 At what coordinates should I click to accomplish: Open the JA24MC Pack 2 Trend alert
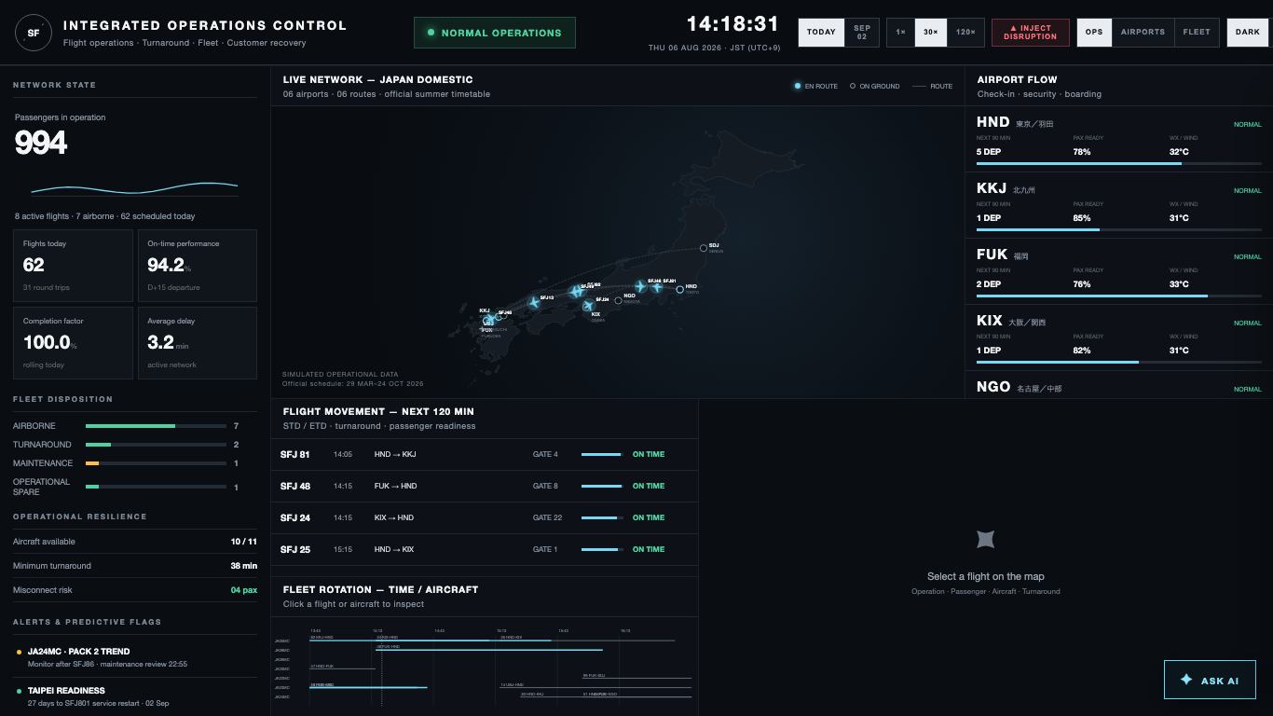[135, 657]
